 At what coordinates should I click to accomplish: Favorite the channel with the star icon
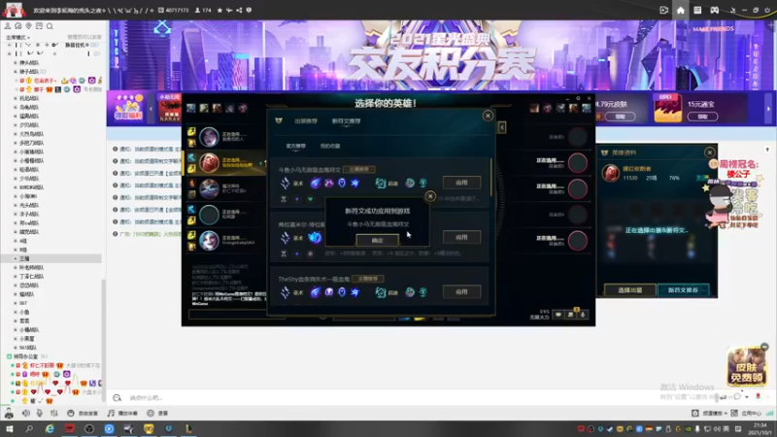pyautogui.click(x=220, y=10)
